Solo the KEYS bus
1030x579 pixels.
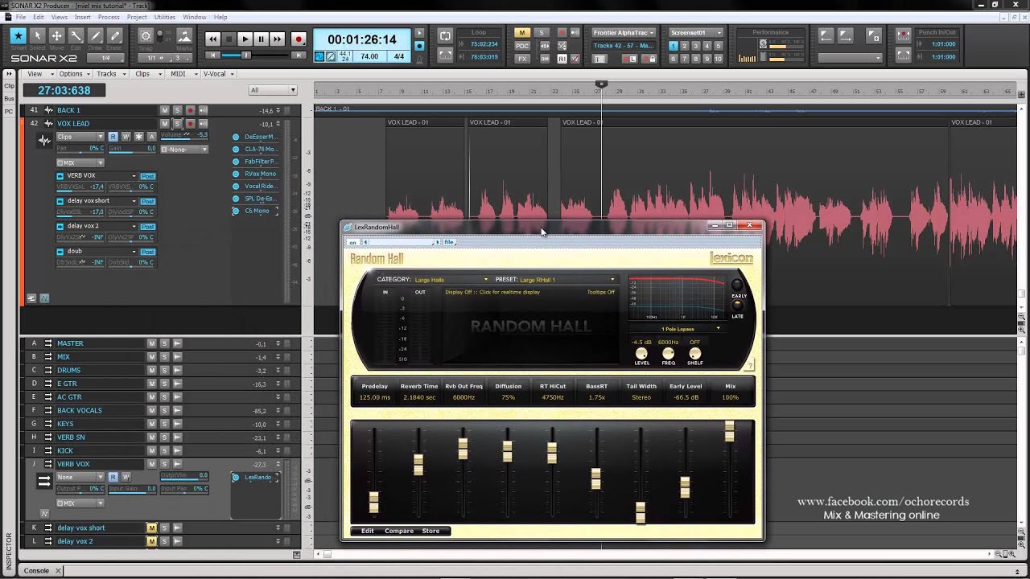tap(164, 424)
